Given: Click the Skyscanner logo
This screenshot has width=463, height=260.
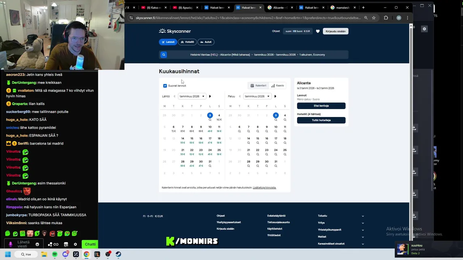Looking at the screenshot, I should tap(175, 31).
